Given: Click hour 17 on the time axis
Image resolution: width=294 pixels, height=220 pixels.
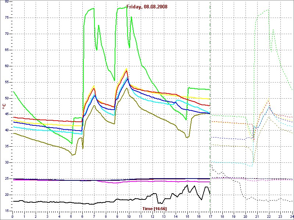Looking at the screenshot, I should click(211, 216).
